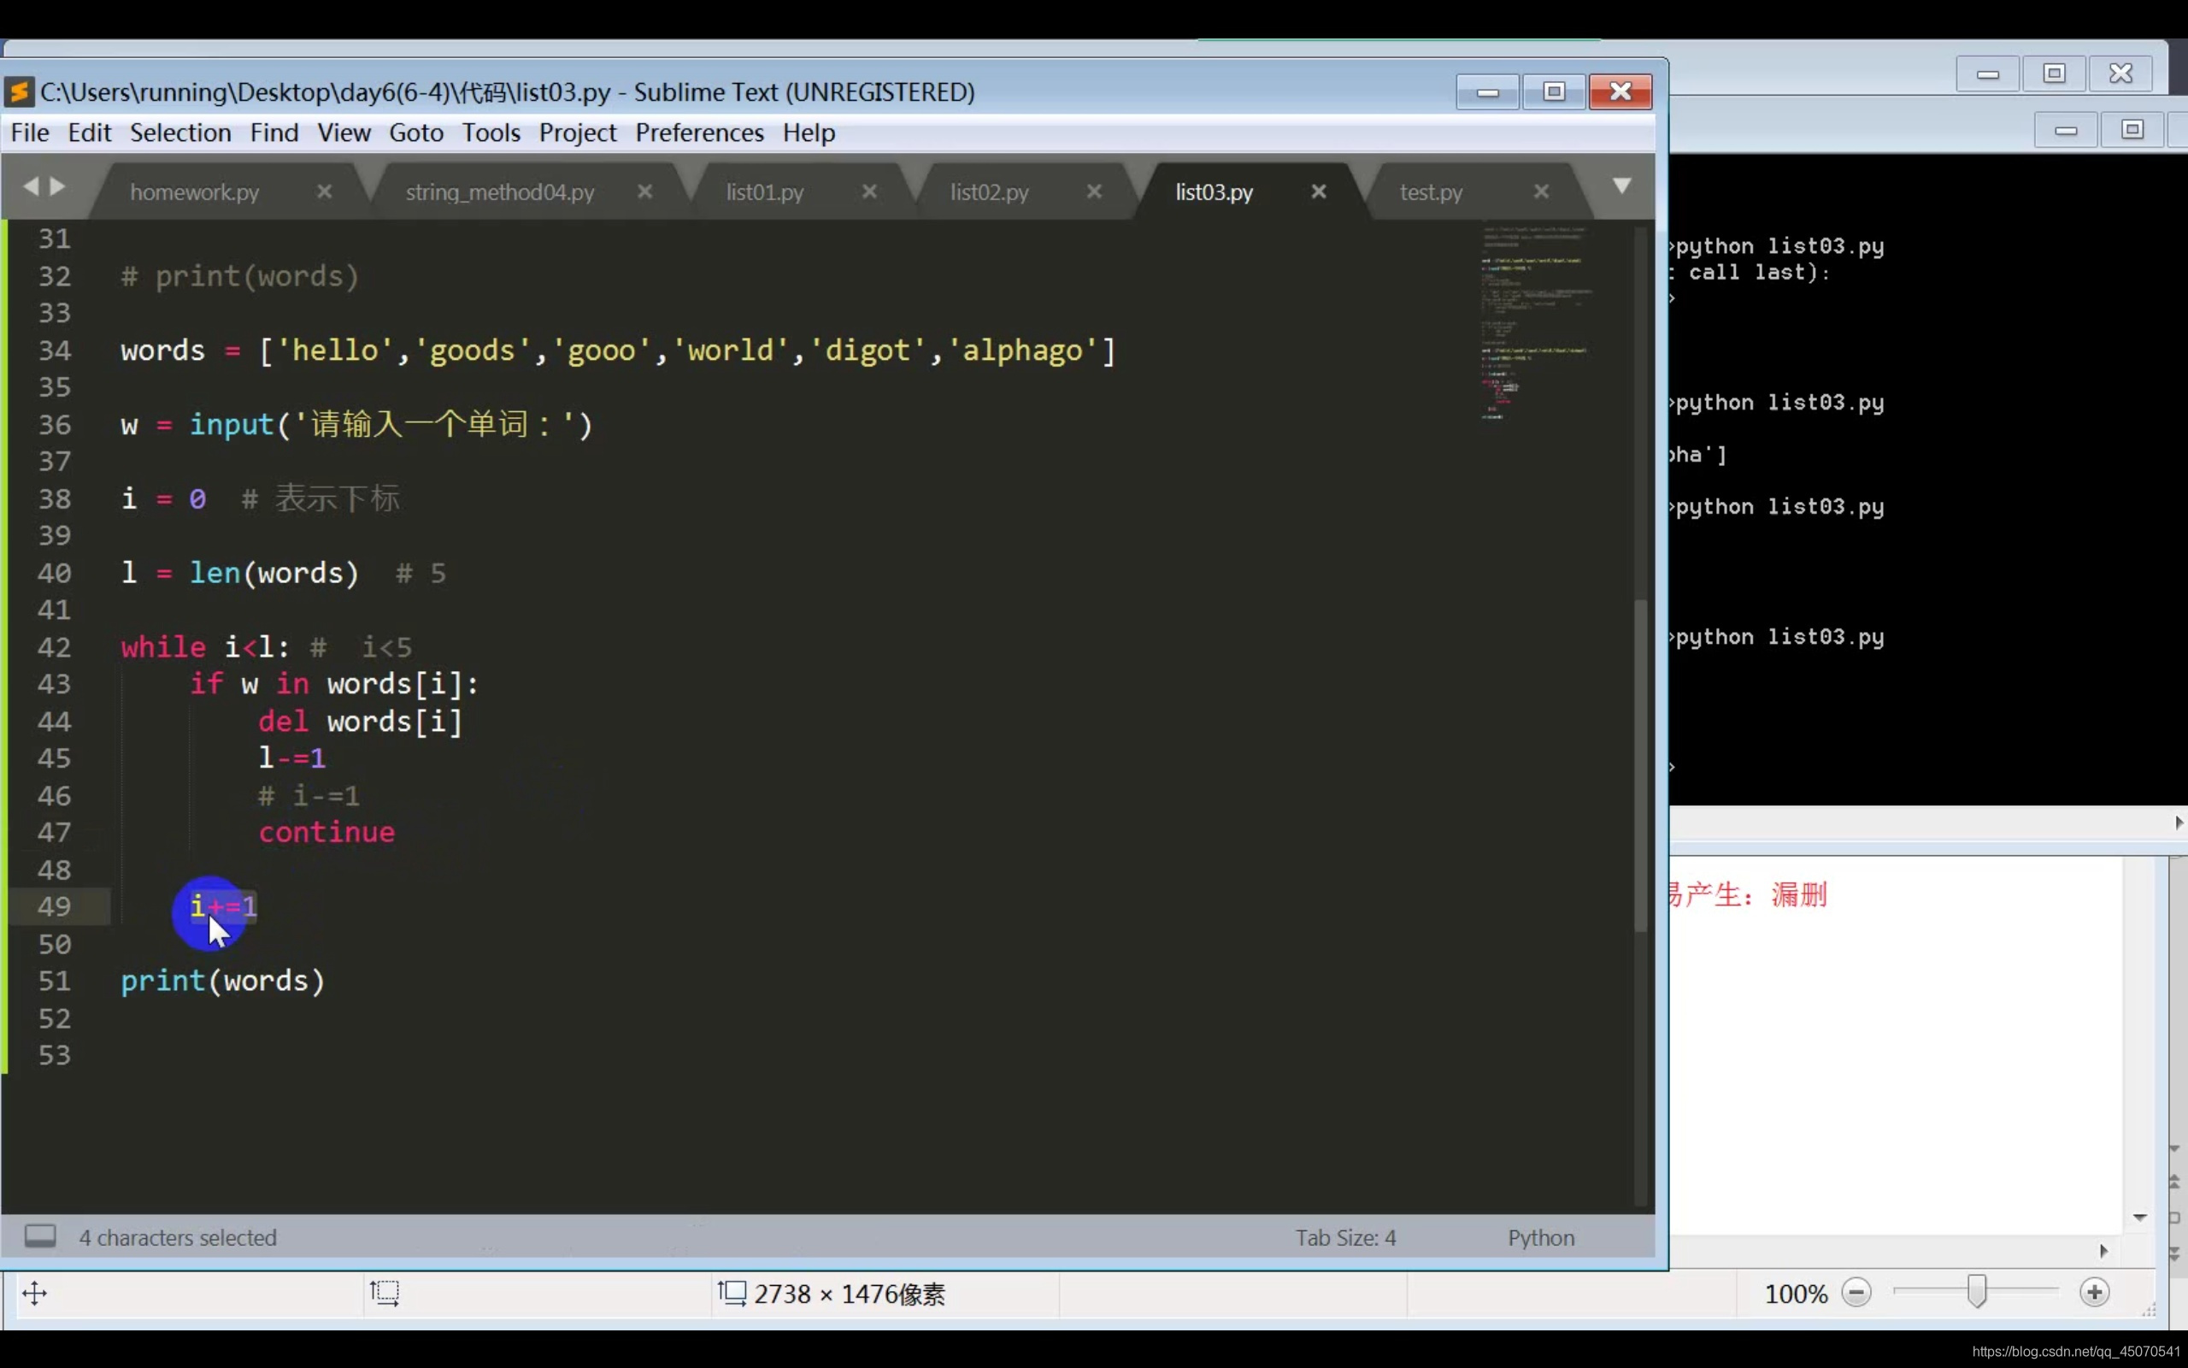Image resolution: width=2188 pixels, height=1368 pixels.
Task: Toggle side panel icon in status bar
Action: tap(40, 1236)
